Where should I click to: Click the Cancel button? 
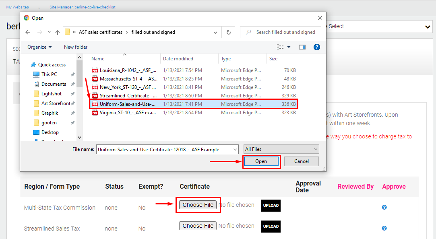(302, 161)
